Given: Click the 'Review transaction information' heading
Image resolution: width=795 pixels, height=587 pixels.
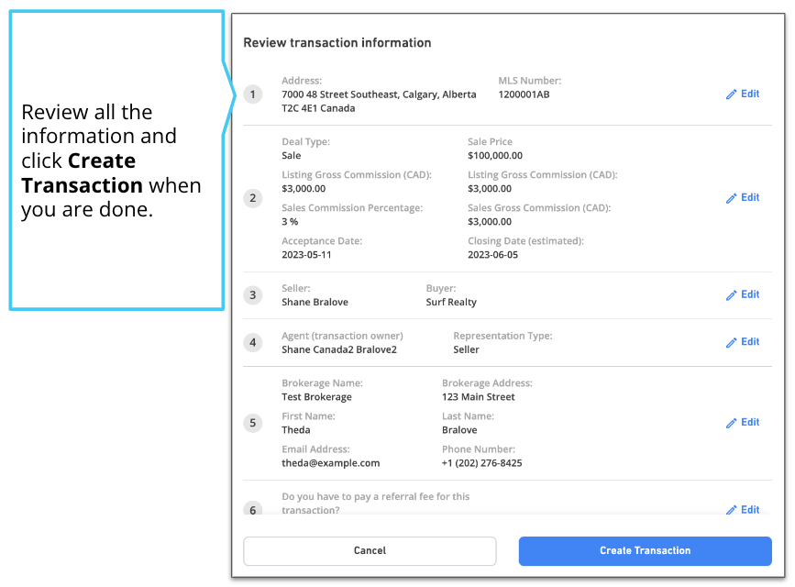Looking at the screenshot, I should (337, 42).
